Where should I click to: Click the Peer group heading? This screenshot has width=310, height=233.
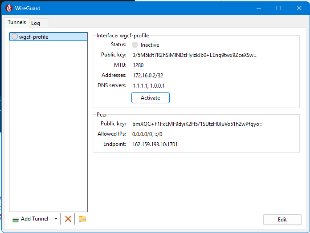click(102, 115)
